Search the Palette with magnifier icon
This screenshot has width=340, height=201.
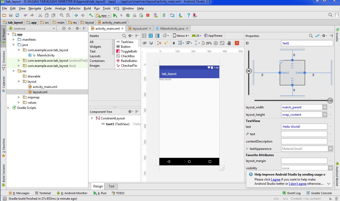point(124,36)
